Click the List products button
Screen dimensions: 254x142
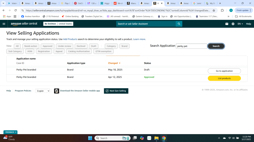tap(224, 78)
